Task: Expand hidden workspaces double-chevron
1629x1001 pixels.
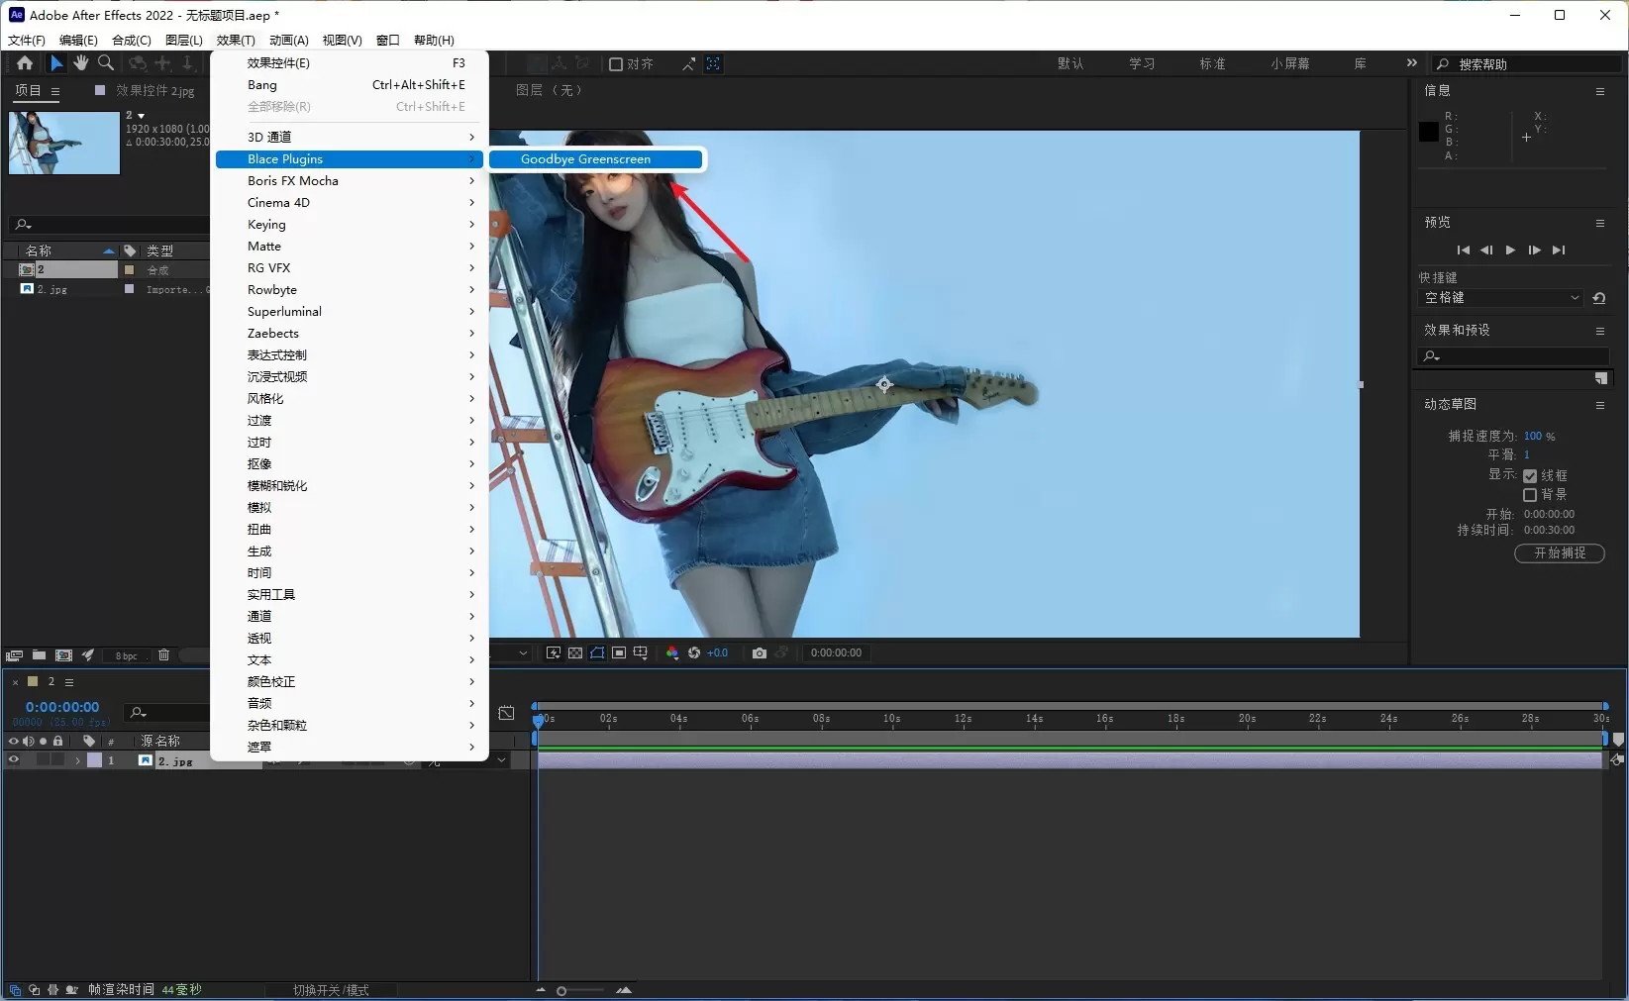Action: pos(1412,63)
